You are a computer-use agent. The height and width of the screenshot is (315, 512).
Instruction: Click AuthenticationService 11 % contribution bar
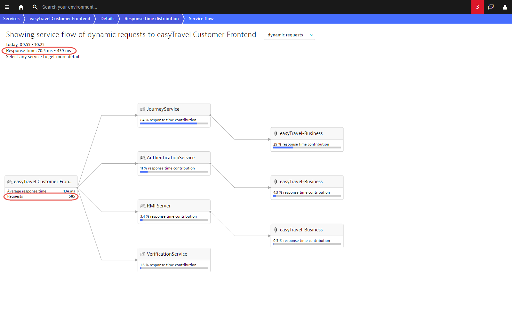coord(174,172)
